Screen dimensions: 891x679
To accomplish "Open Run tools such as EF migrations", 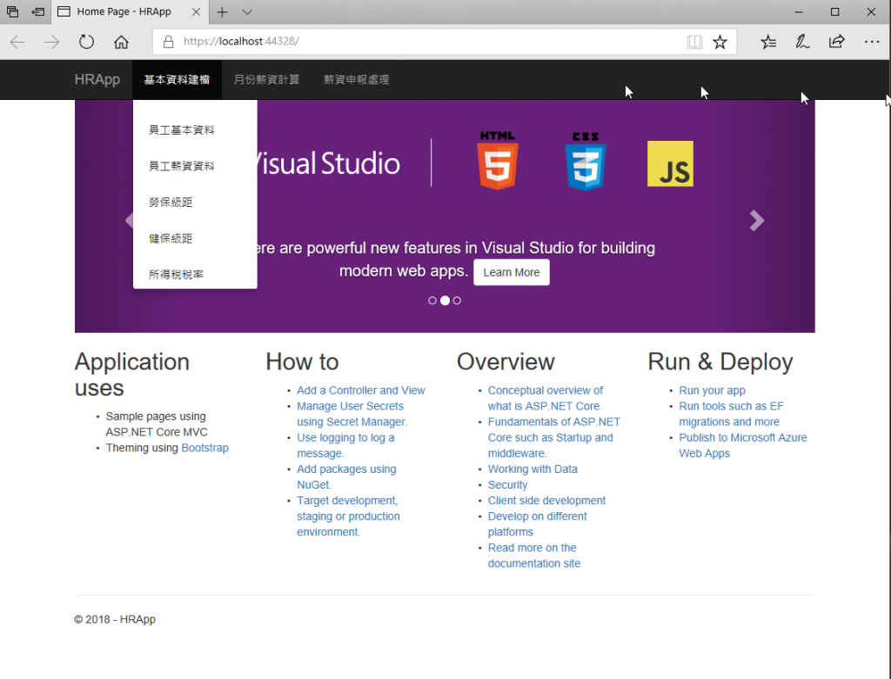I will click(731, 414).
